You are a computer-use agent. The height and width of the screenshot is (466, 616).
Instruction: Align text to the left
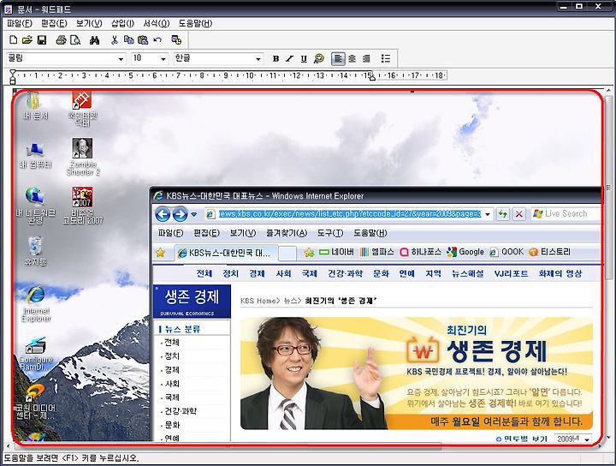[x=338, y=58]
